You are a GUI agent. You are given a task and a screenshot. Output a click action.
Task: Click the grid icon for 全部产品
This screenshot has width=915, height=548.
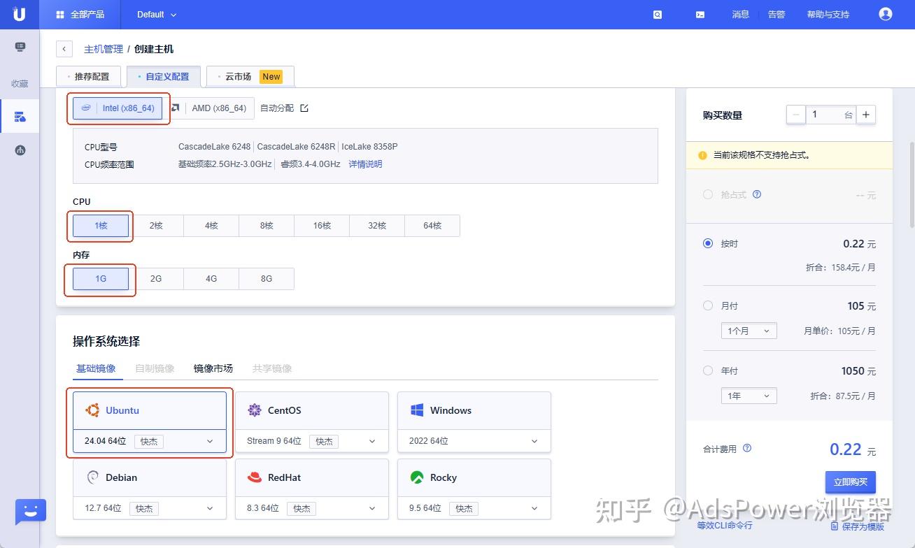point(59,15)
